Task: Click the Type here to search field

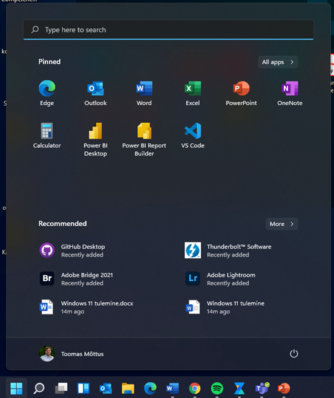Action: [168, 30]
